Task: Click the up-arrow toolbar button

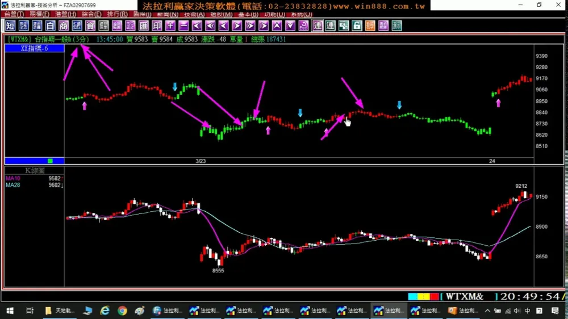Action: click(277, 26)
